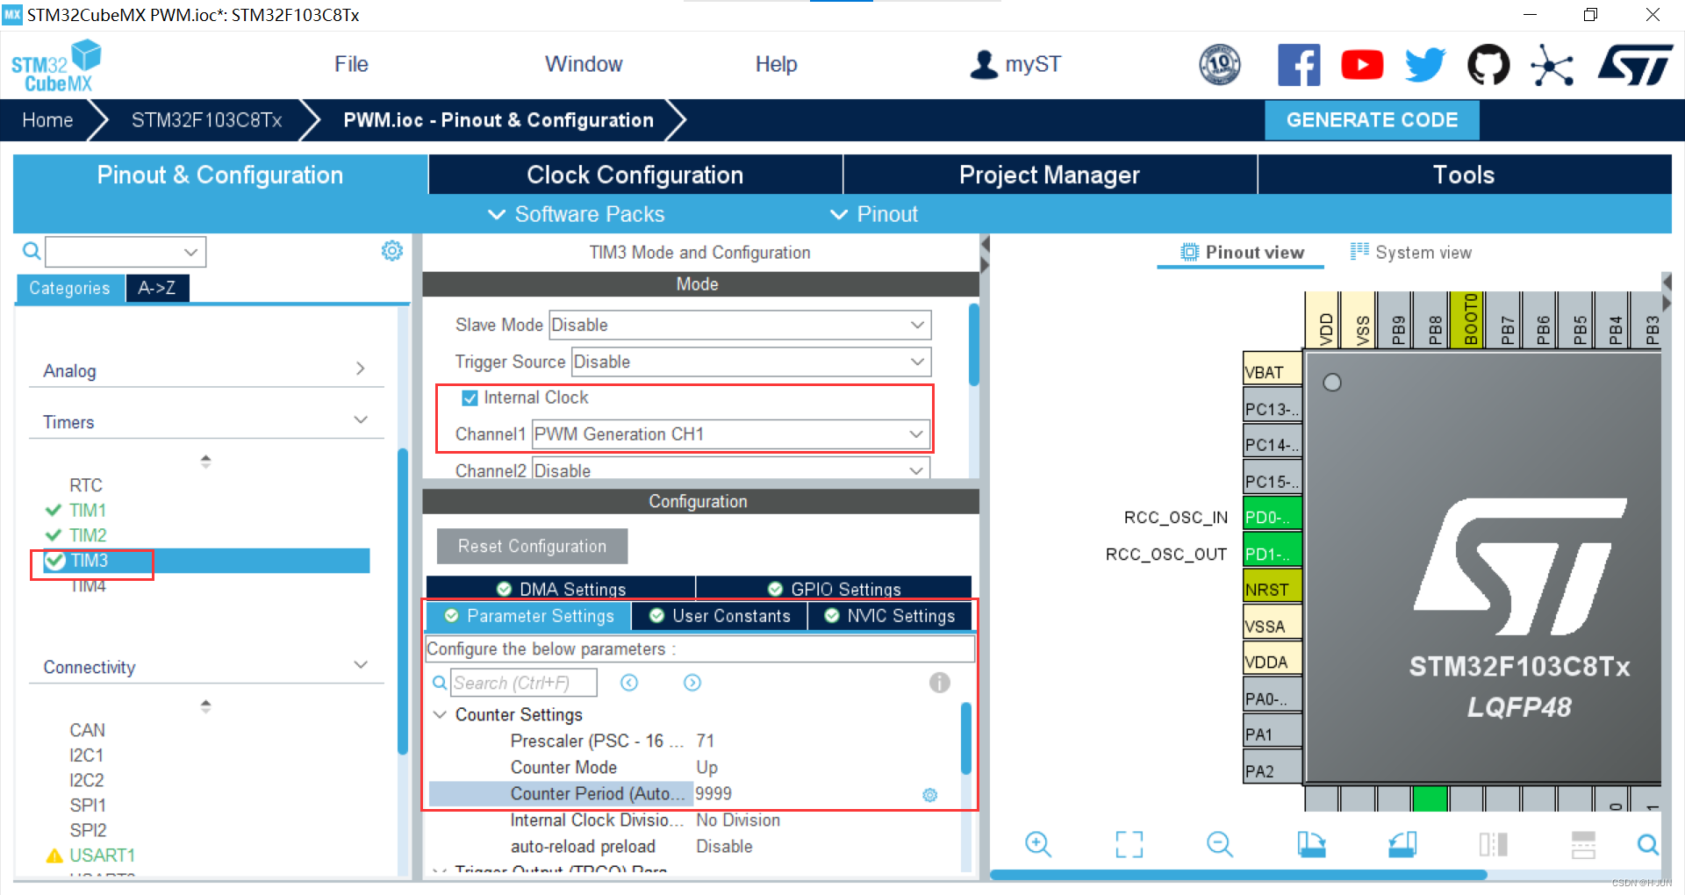Click the STM32CubeMX logo
Screen dimensions: 1685x895
coord(56,66)
